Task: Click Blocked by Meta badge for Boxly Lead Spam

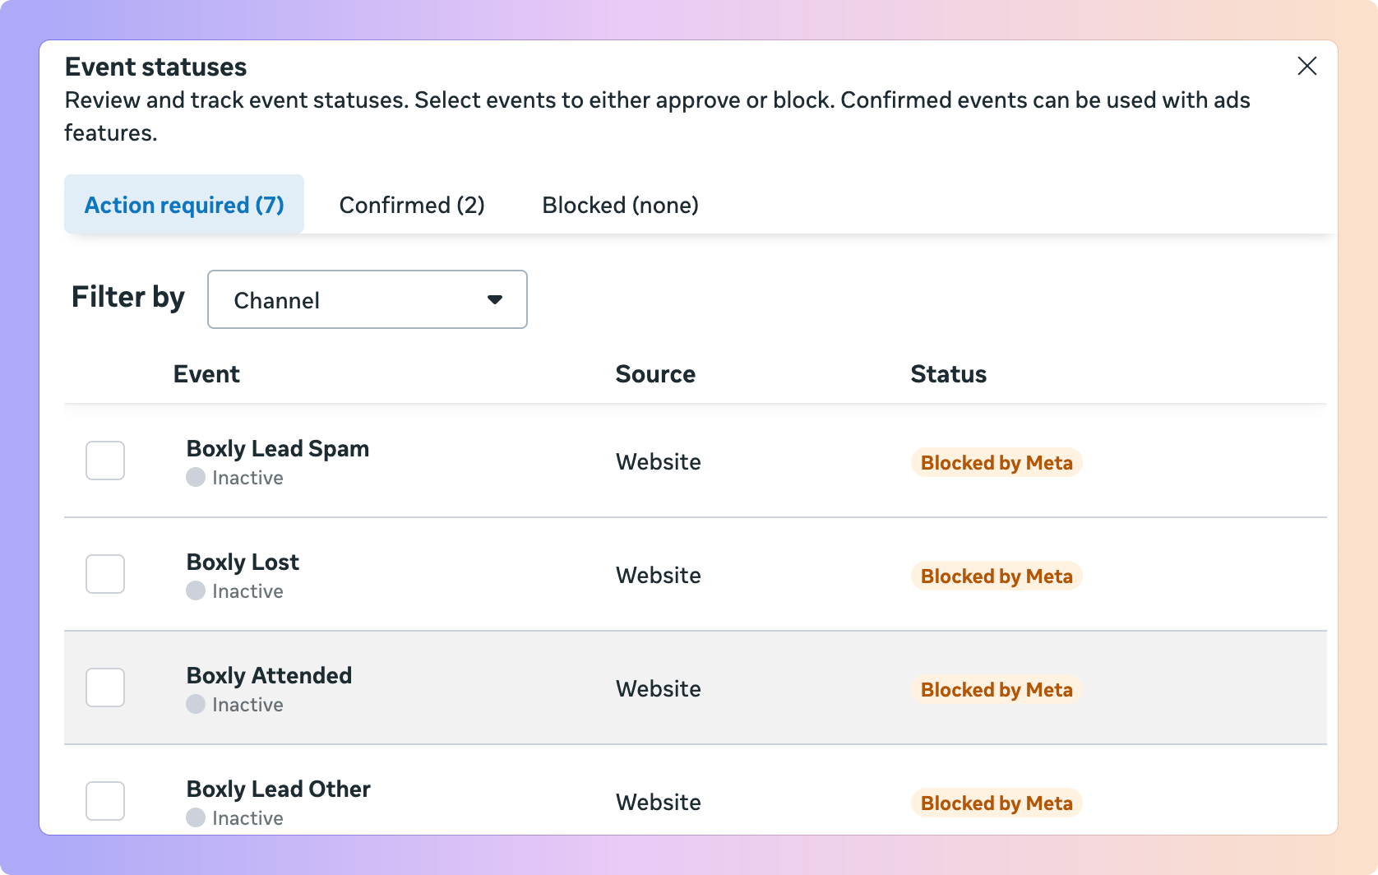Action: [996, 462]
